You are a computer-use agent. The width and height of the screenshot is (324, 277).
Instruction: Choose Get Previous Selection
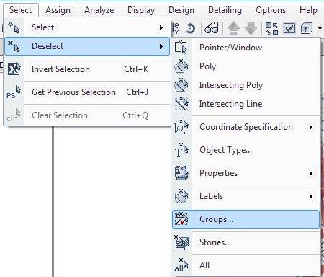(x=87, y=92)
